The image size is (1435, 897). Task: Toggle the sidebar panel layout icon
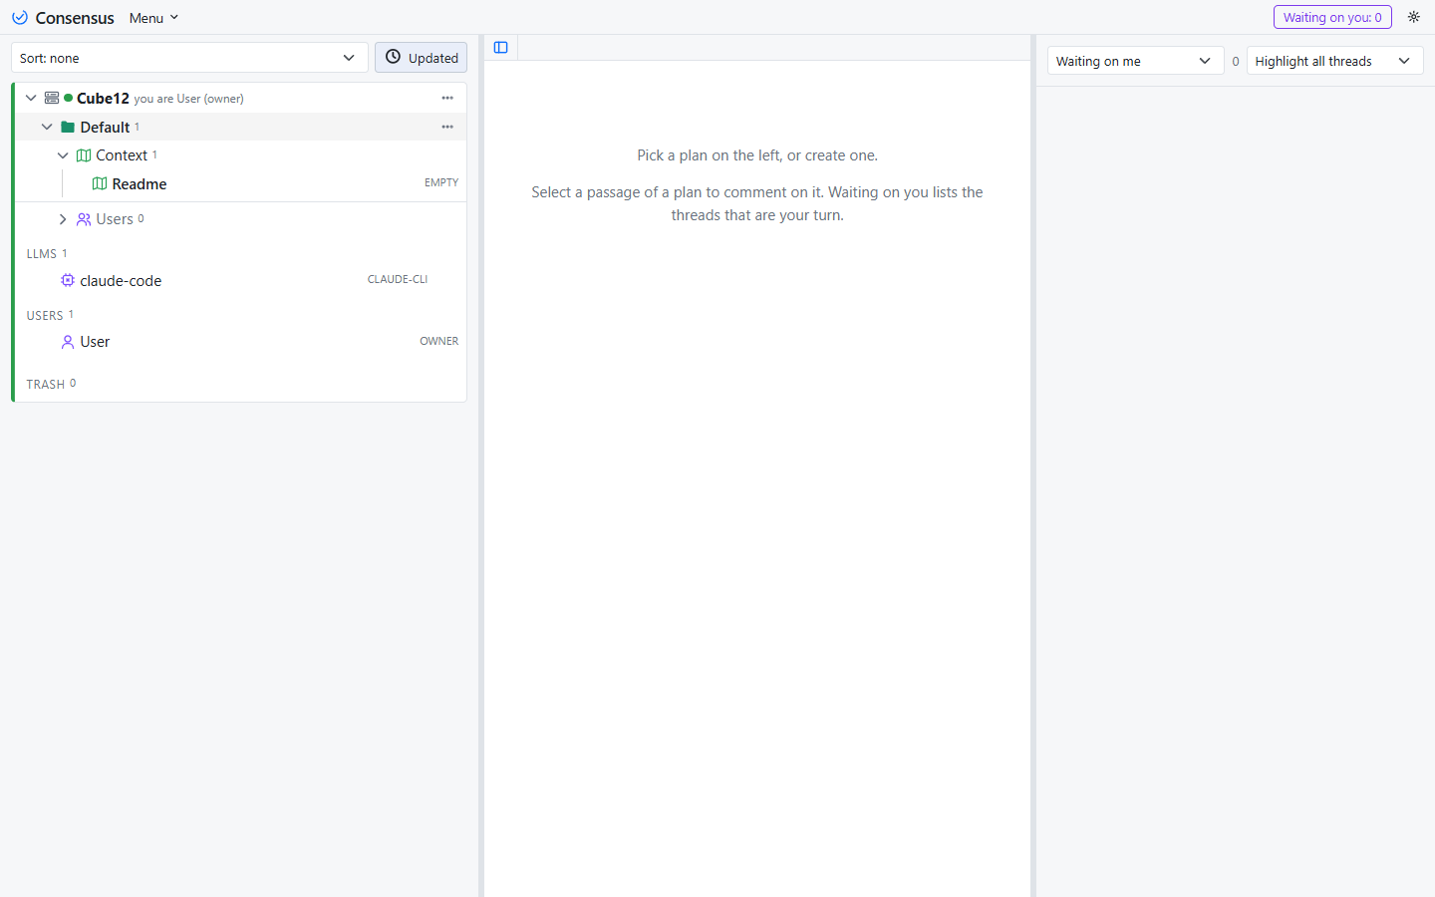501,47
